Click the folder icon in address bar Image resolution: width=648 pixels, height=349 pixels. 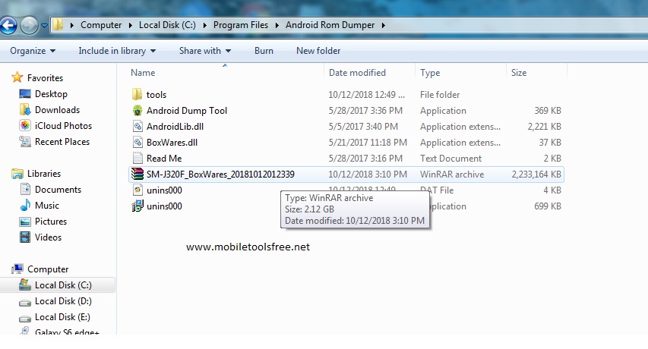click(58, 25)
